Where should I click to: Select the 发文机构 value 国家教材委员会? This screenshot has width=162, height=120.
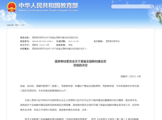(x=113, y=41)
